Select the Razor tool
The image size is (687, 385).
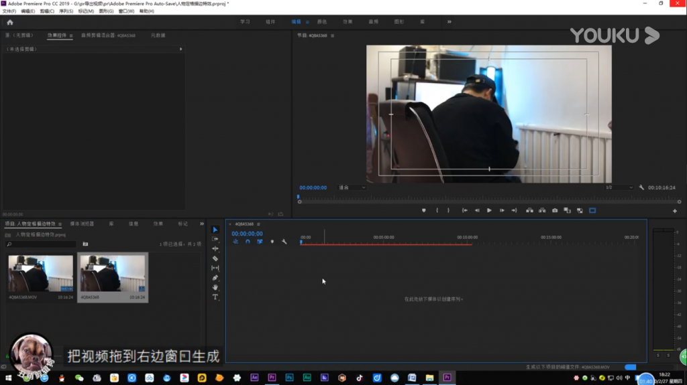click(x=215, y=258)
